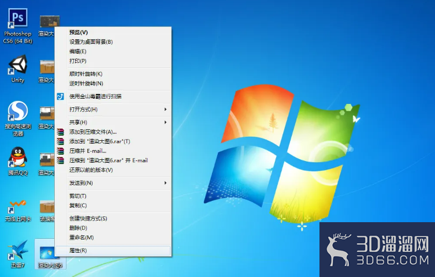Pick 逆时针旋转(N) to rotate counterclockwise
The width and height of the screenshot is (435, 277).
coord(113,83)
